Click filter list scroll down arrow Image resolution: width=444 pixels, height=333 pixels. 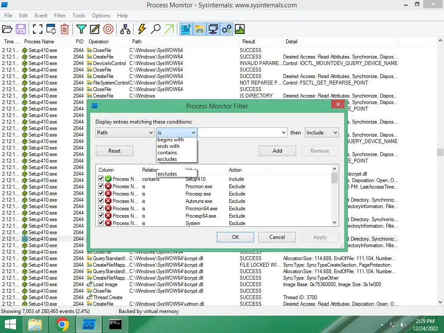tap(334, 222)
